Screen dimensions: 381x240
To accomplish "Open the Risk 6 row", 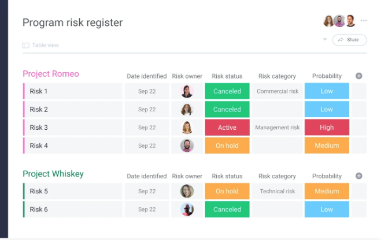I will [x=73, y=209].
